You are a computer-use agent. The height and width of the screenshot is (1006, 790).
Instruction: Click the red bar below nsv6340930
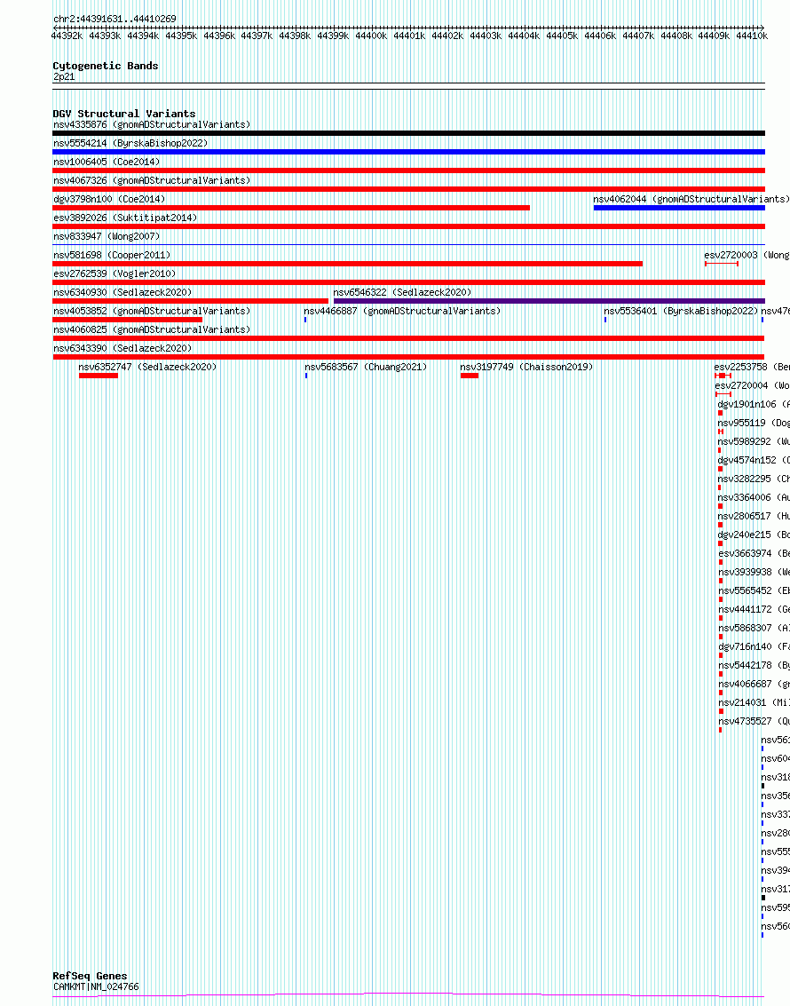(191, 301)
